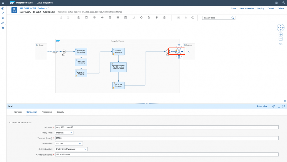Open the Design pencil icon in sidebar

coord(3,13)
